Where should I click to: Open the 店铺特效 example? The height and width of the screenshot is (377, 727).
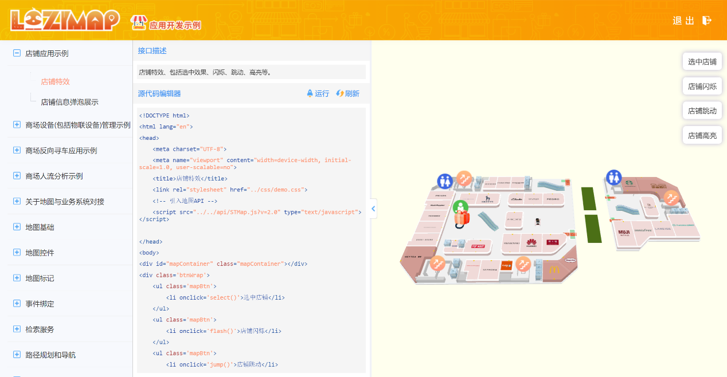[x=55, y=81]
